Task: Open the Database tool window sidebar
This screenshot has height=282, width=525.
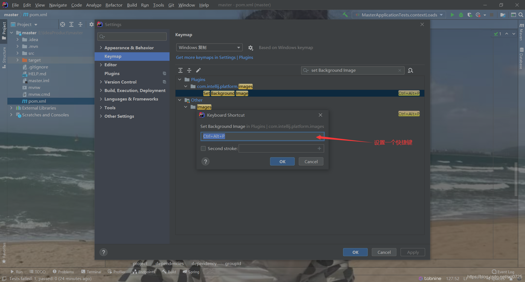Action: (521, 58)
